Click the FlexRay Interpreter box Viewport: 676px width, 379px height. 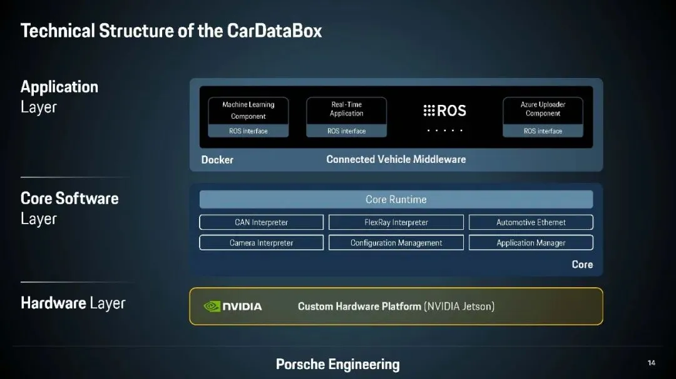396,222
